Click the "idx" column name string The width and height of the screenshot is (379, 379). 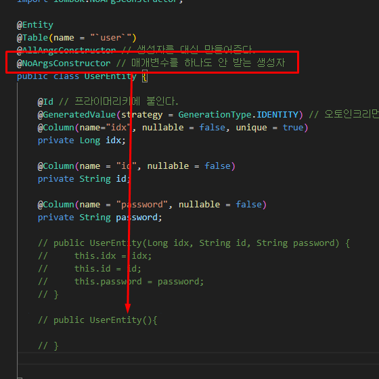coord(118,128)
